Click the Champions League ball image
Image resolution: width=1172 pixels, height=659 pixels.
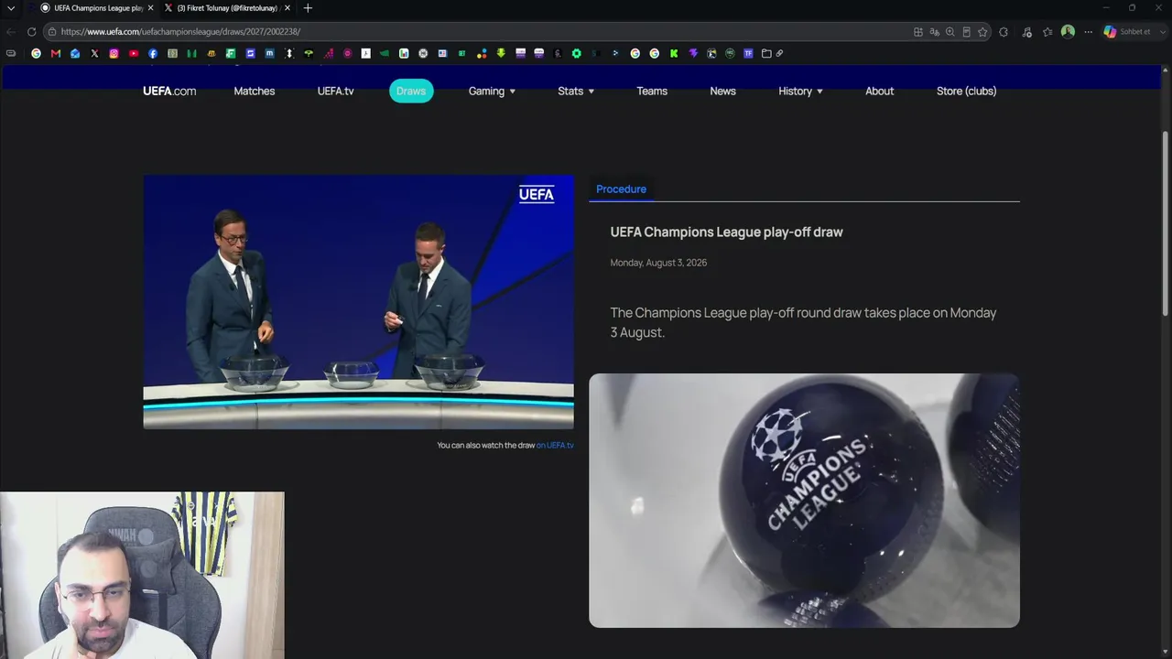point(804,501)
